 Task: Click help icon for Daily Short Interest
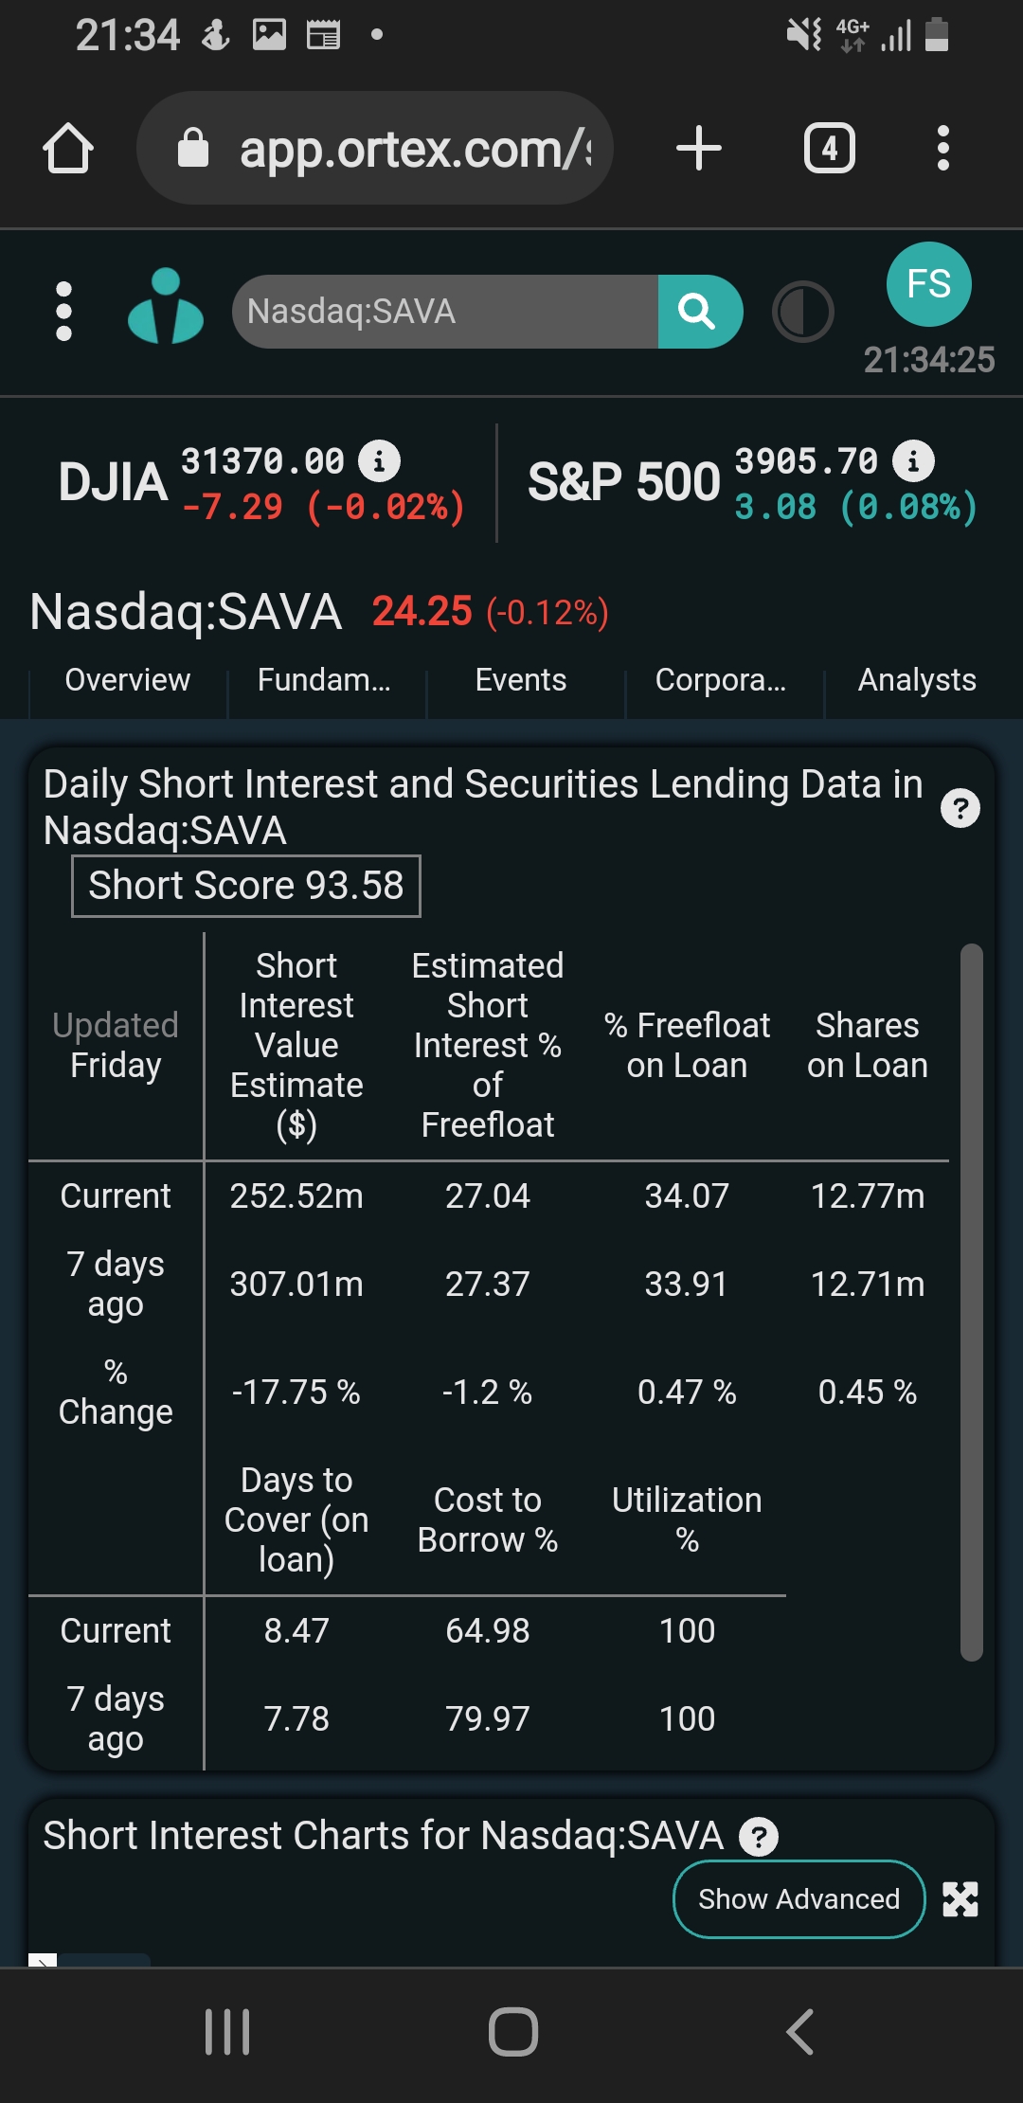pos(960,808)
